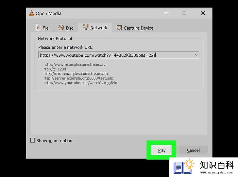The image size is (238, 177).
Task: Open the Capture Device tab
Action: pos(135,28)
